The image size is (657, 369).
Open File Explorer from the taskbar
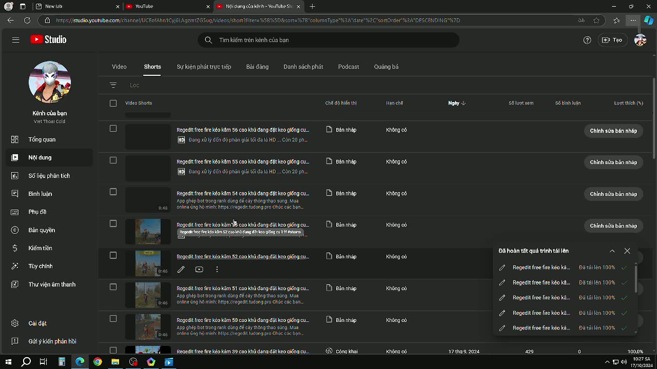tap(115, 362)
